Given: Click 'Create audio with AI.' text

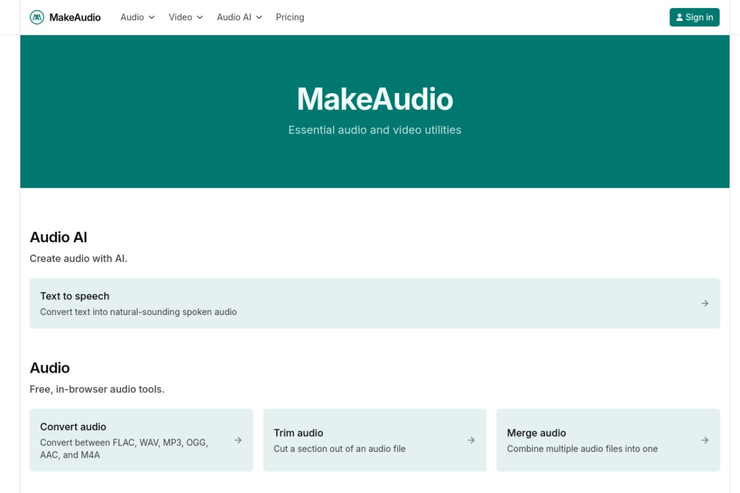Looking at the screenshot, I should 79,258.
